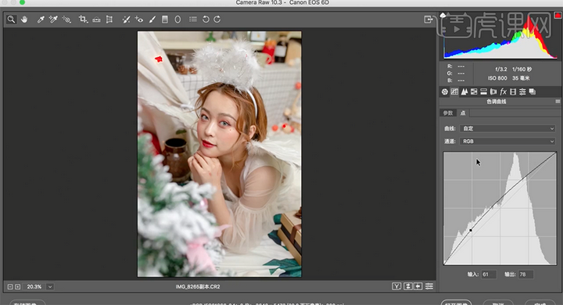
Task: Open the Camera Raw preferences list icon
Action: tap(193, 20)
